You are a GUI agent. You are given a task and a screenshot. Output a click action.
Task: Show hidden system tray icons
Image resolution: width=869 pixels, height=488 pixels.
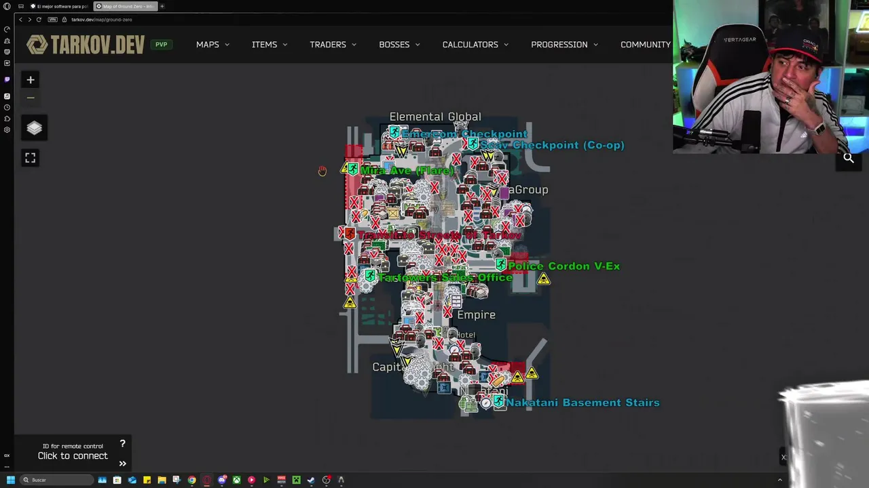pyautogui.click(x=779, y=480)
